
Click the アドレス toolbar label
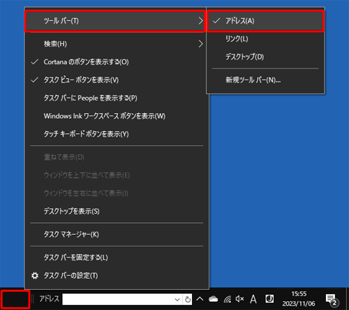(49, 299)
